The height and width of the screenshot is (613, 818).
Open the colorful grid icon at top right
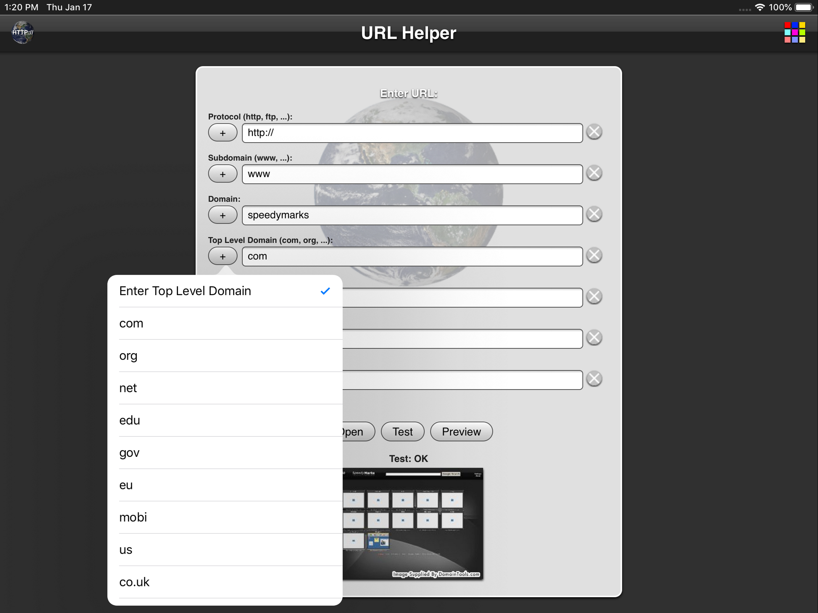(794, 33)
